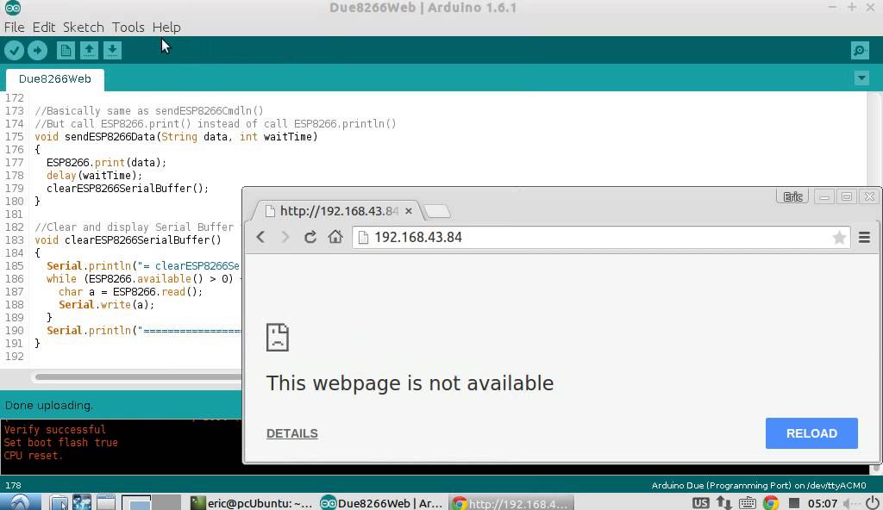Viewport: 883px width, 510px height.
Task: Switch to the Chrome taskbar entry
Action: coord(511,503)
